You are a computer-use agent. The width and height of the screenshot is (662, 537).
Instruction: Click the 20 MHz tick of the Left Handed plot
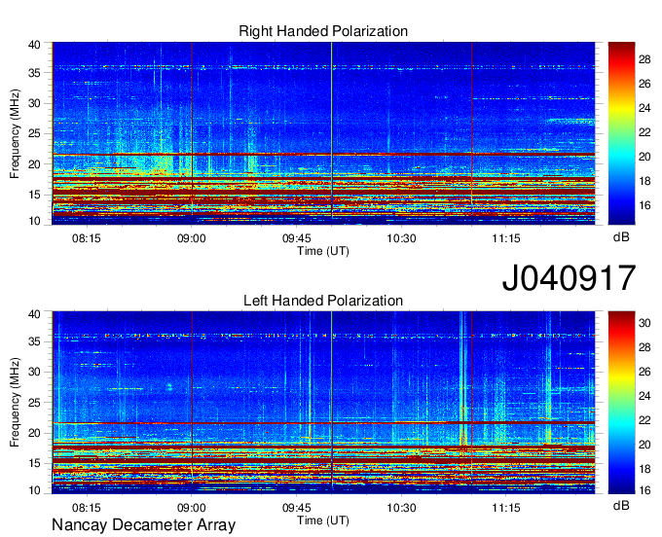click(35, 433)
